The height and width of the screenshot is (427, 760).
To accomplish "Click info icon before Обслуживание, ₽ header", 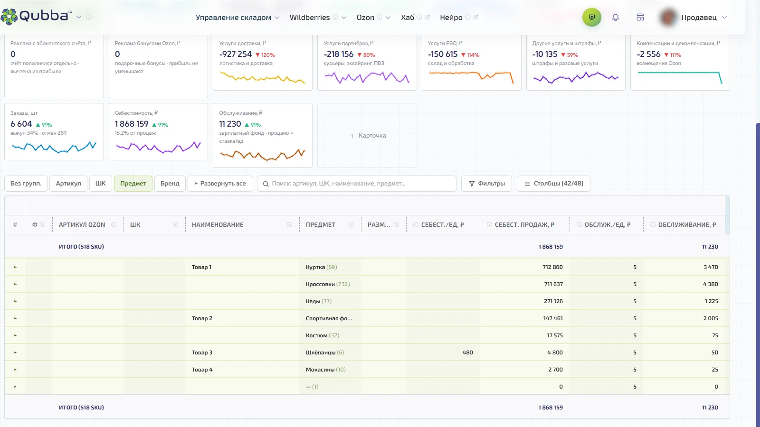I will [x=653, y=225].
